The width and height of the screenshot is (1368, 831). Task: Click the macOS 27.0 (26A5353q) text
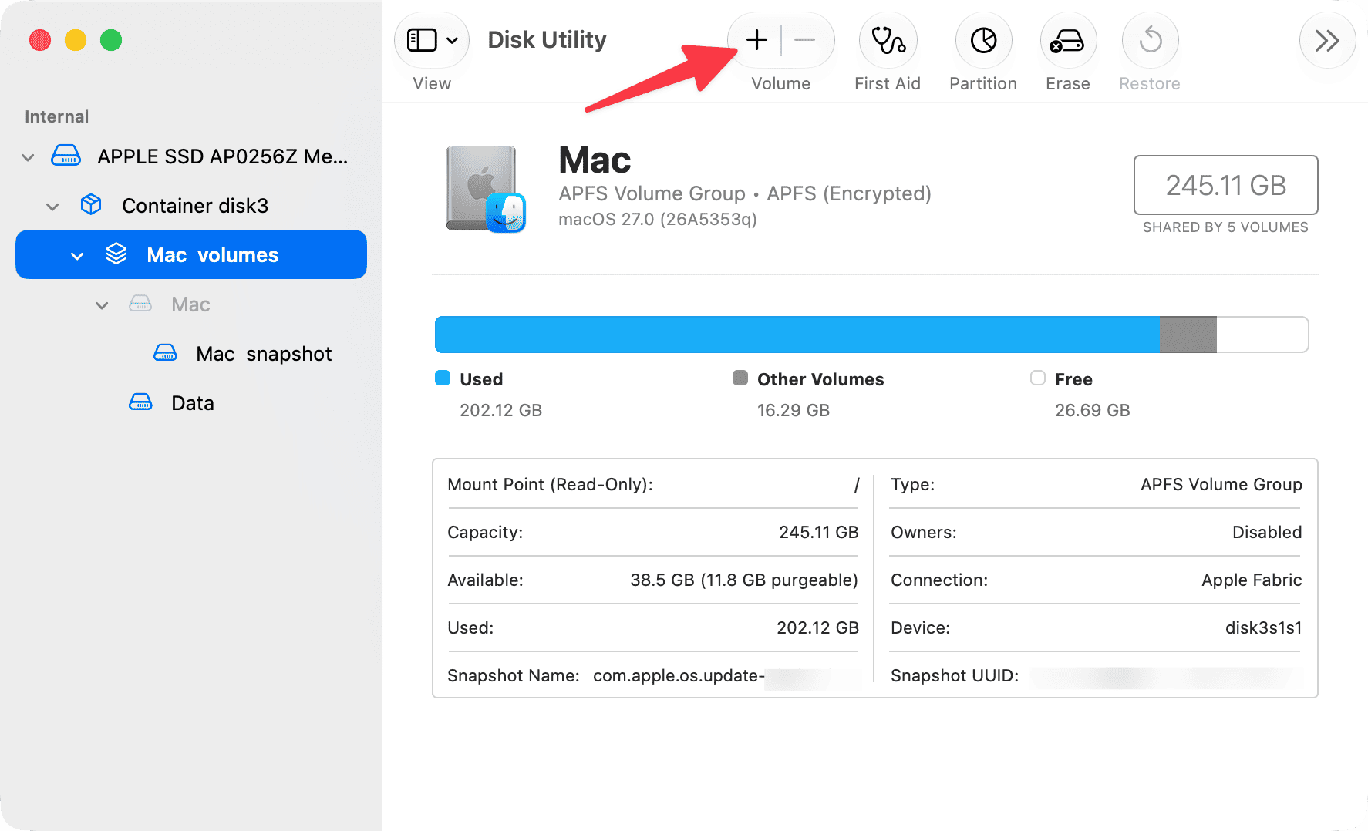[x=658, y=220]
